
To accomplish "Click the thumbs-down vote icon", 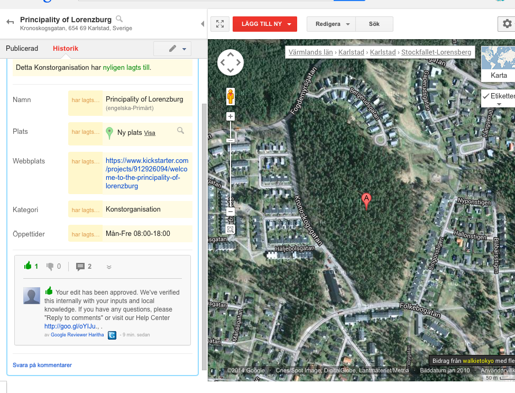I will (x=50, y=266).
